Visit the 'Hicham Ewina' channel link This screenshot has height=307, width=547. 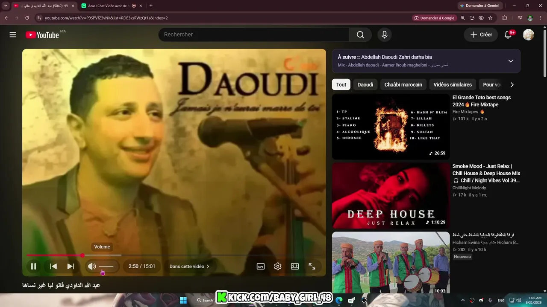[x=485, y=243]
